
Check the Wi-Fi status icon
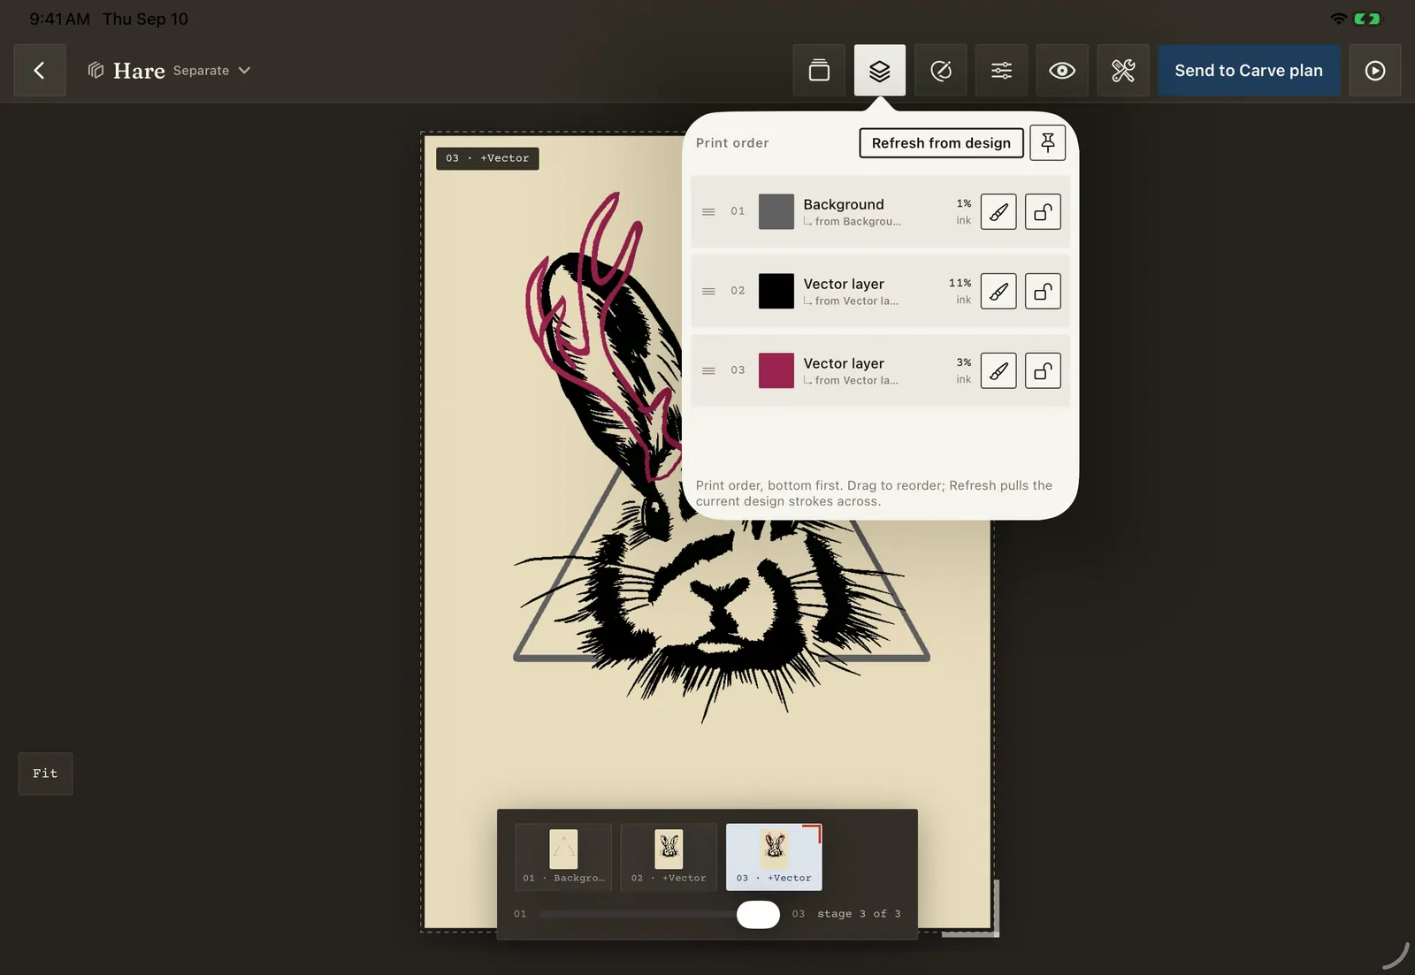[1338, 19]
